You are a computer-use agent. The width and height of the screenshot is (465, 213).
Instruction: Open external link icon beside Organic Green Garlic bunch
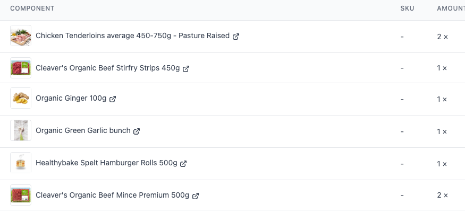(x=137, y=131)
